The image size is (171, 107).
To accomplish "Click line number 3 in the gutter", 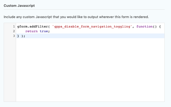I will [14, 36].
